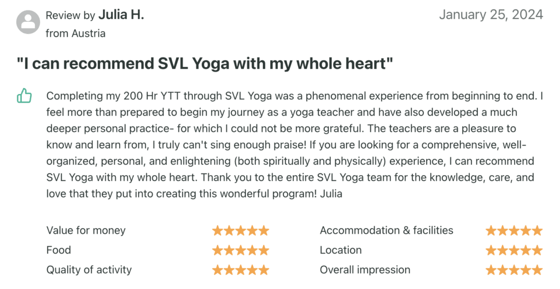This screenshot has width=560, height=289.
Task: Click the 'Food' label
Action: [59, 250]
